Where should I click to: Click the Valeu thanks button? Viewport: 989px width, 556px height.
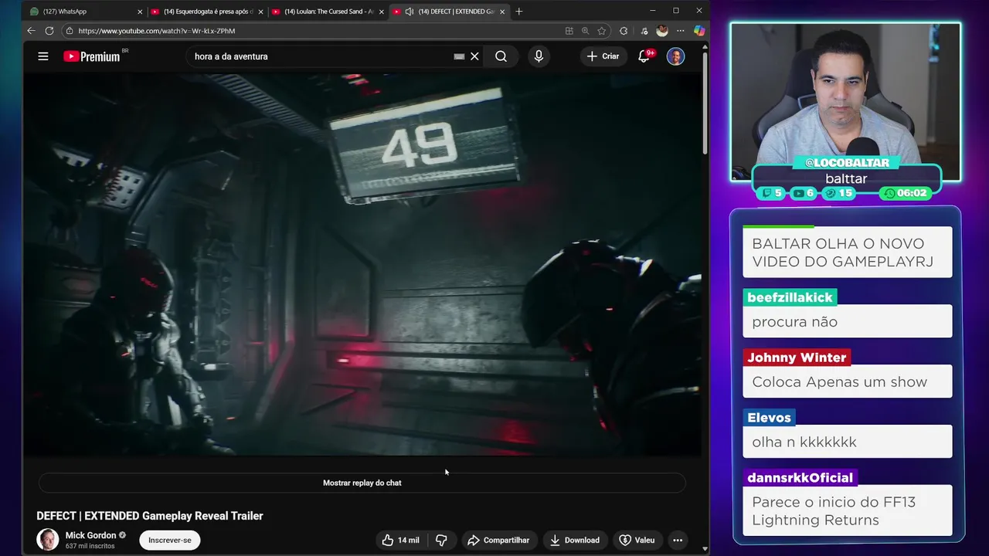point(637,541)
